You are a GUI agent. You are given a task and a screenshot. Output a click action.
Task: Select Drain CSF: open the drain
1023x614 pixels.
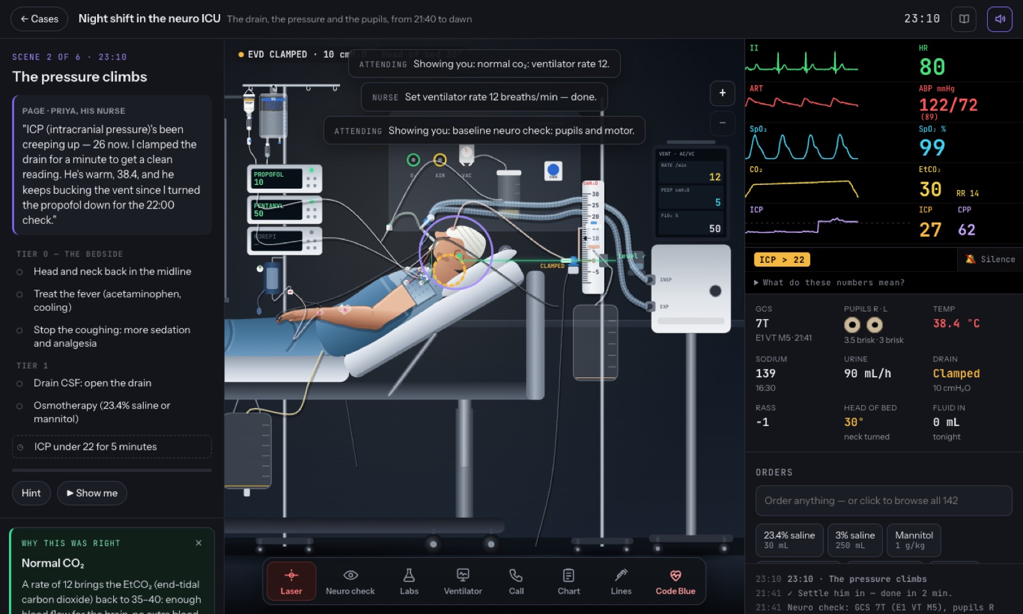[x=112, y=383]
